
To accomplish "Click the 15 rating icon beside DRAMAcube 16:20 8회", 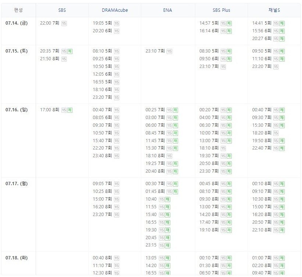I will (117, 207).
